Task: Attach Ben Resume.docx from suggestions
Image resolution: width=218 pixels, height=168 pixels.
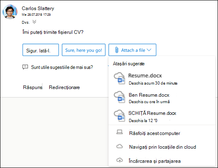Action: (162, 97)
